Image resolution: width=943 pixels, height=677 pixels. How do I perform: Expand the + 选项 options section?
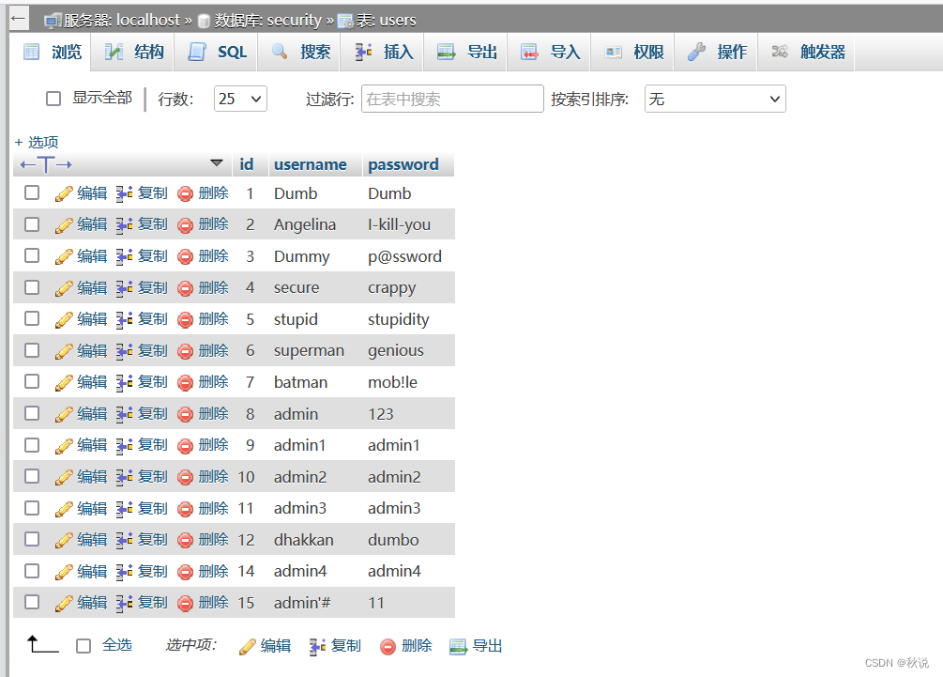[x=37, y=143]
